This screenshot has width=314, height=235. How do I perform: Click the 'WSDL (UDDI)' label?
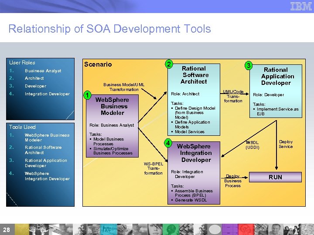click(x=253, y=145)
